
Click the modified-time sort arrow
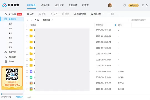tap(115, 25)
